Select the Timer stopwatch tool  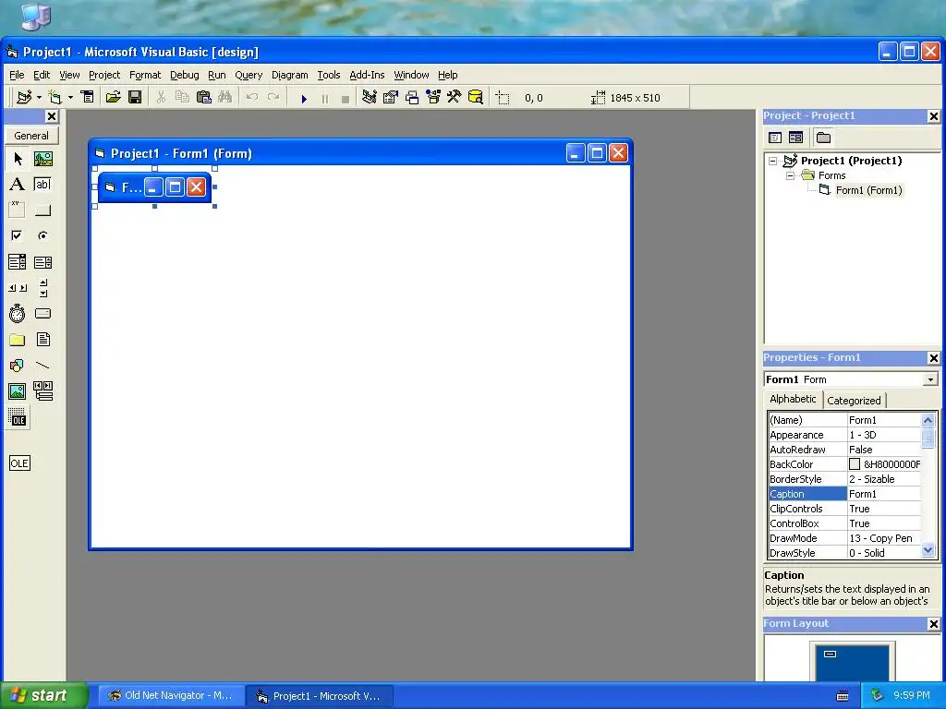(18, 314)
